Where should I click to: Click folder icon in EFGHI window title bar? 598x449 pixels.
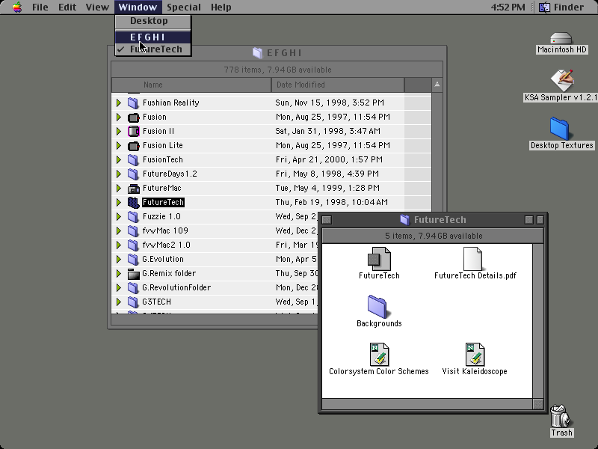(257, 52)
